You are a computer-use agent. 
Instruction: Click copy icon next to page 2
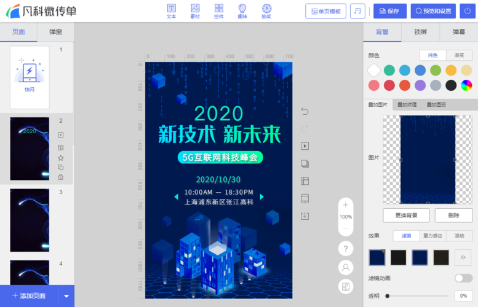[x=61, y=168]
